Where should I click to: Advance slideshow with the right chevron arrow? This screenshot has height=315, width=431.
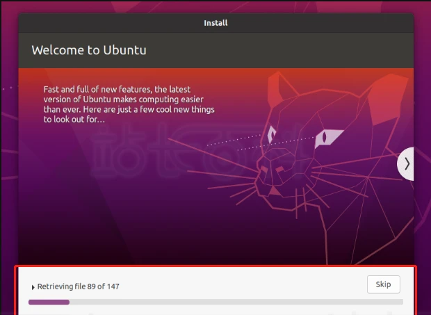[x=406, y=164]
